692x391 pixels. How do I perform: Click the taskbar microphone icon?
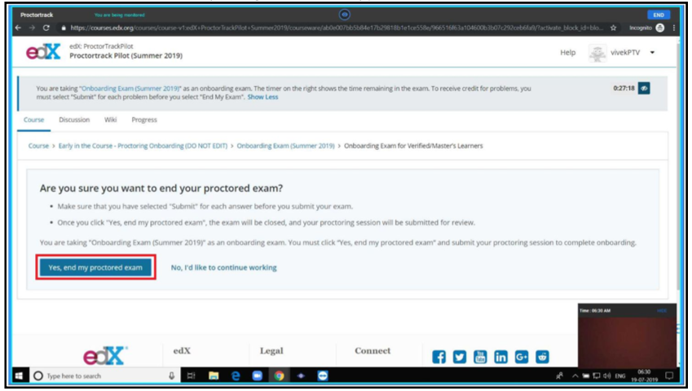(172, 376)
